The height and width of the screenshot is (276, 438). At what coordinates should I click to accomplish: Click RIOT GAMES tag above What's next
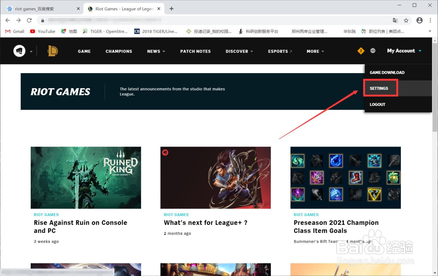[176, 215]
